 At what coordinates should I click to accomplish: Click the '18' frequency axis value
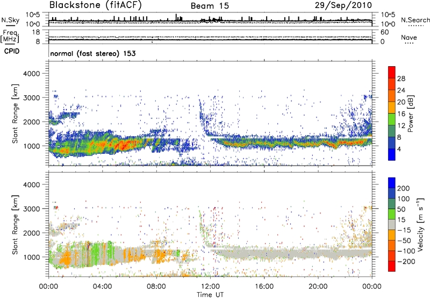coord(36,32)
